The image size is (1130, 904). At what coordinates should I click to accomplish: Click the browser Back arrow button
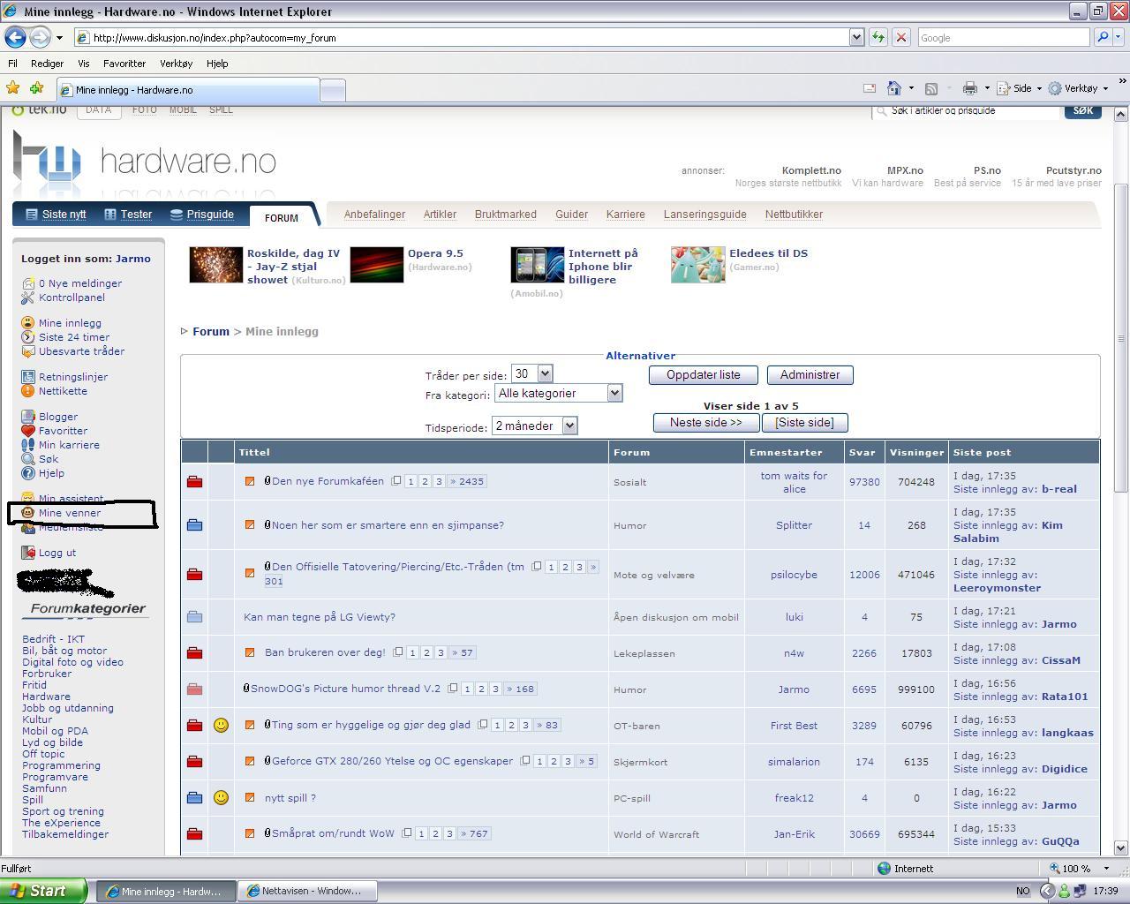[15, 37]
